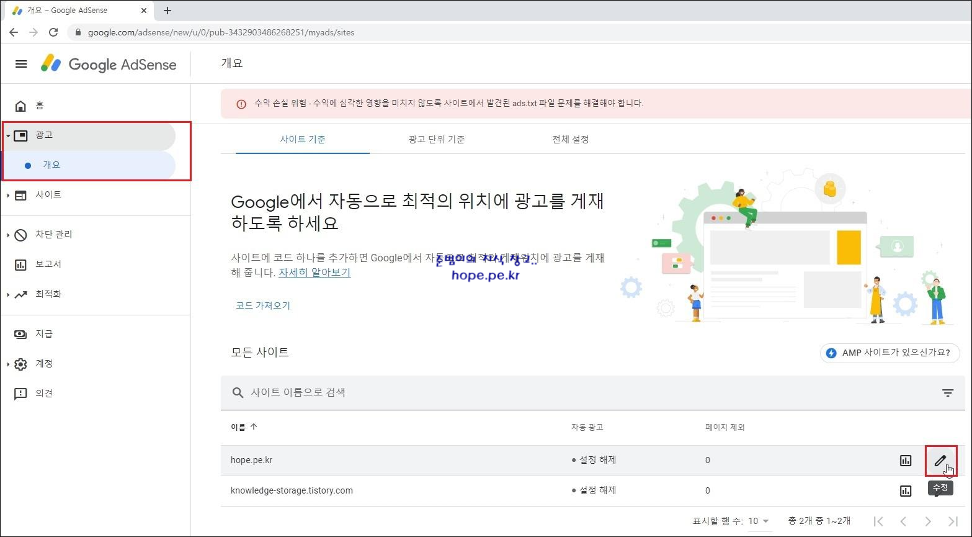Open the hamburger main menu
Image resolution: width=972 pixels, height=537 pixels.
point(21,64)
